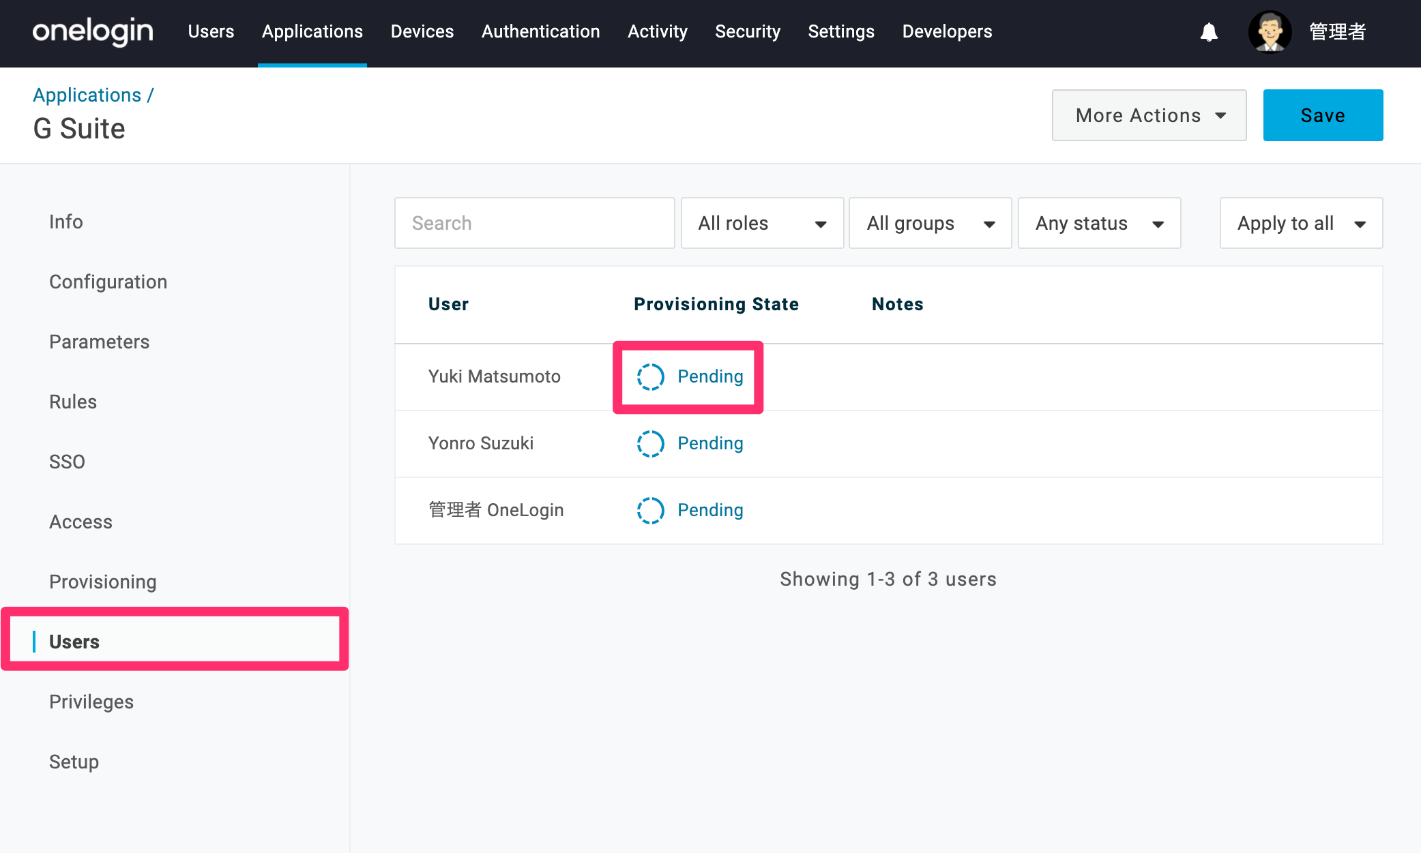Select the 管理者 OneLogin user name
1421x853 pixels.
point(496,510)
